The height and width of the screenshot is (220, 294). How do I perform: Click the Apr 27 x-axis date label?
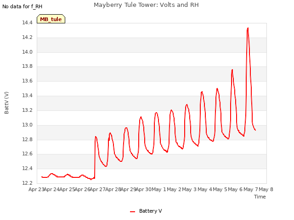coord(97,190)
